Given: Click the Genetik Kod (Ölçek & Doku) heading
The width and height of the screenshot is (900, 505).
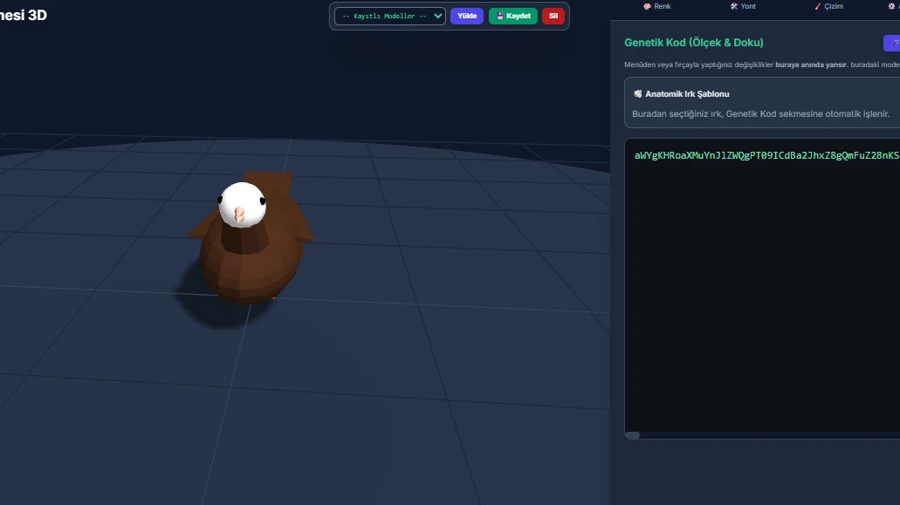Looking at the screenshot, I should coord(694,43).
